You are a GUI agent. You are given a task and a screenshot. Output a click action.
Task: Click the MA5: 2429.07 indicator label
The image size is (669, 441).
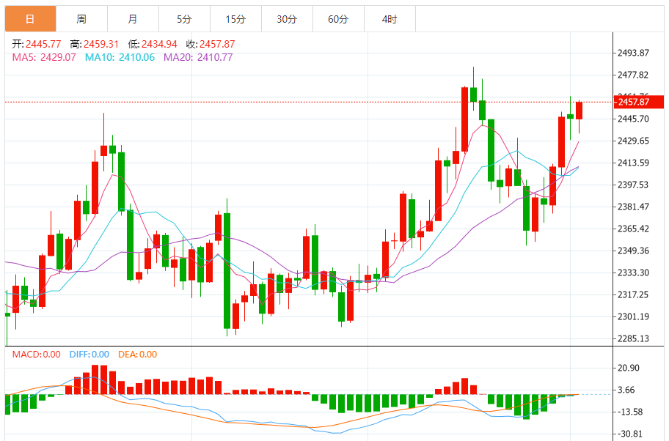point(44,57)
